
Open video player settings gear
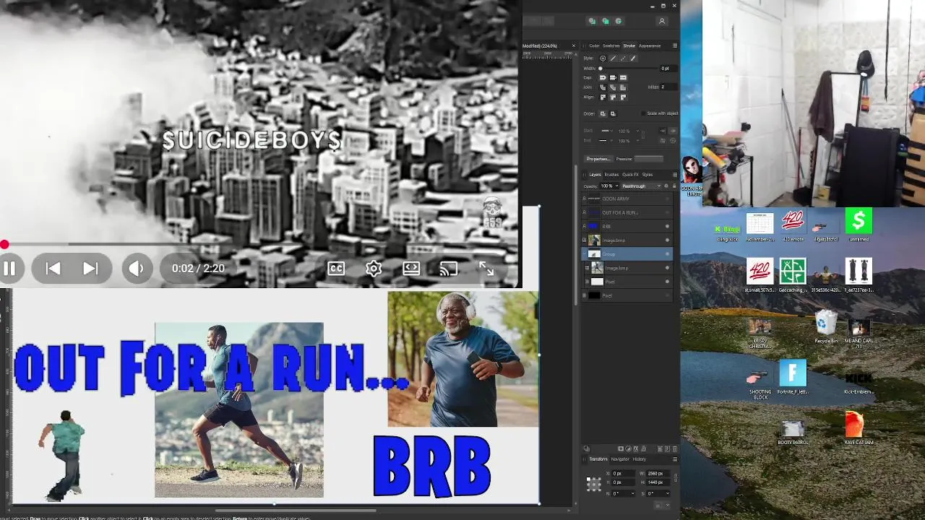(x=374, y=268)
